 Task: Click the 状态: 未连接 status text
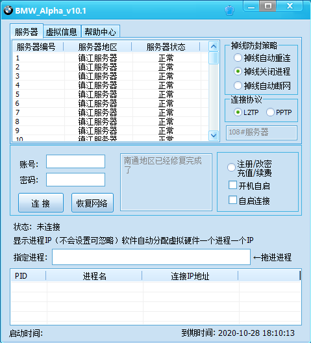[37, 227]
